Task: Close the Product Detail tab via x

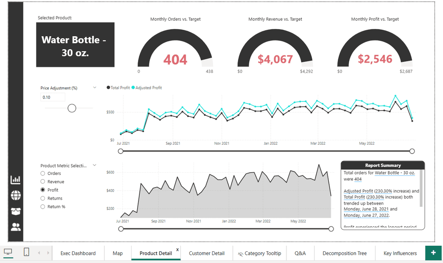Action: click(x=177, y=250)
